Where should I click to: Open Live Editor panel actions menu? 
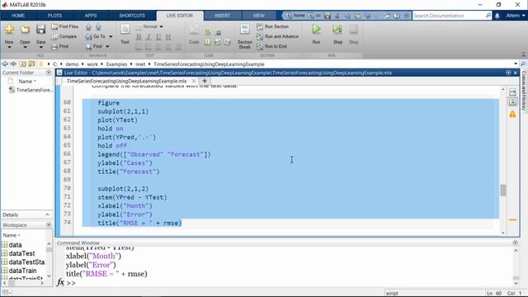tap(508, 73)
